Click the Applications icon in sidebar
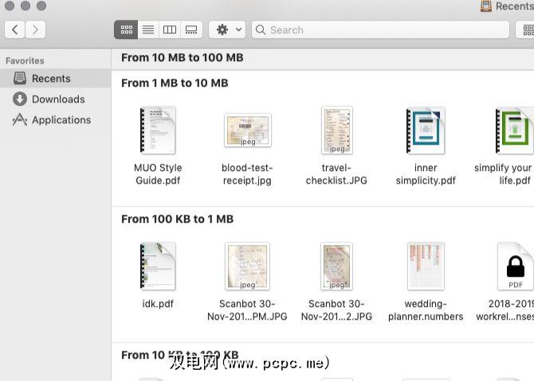Viewport: 534px width, 381px height. point(20,119)
